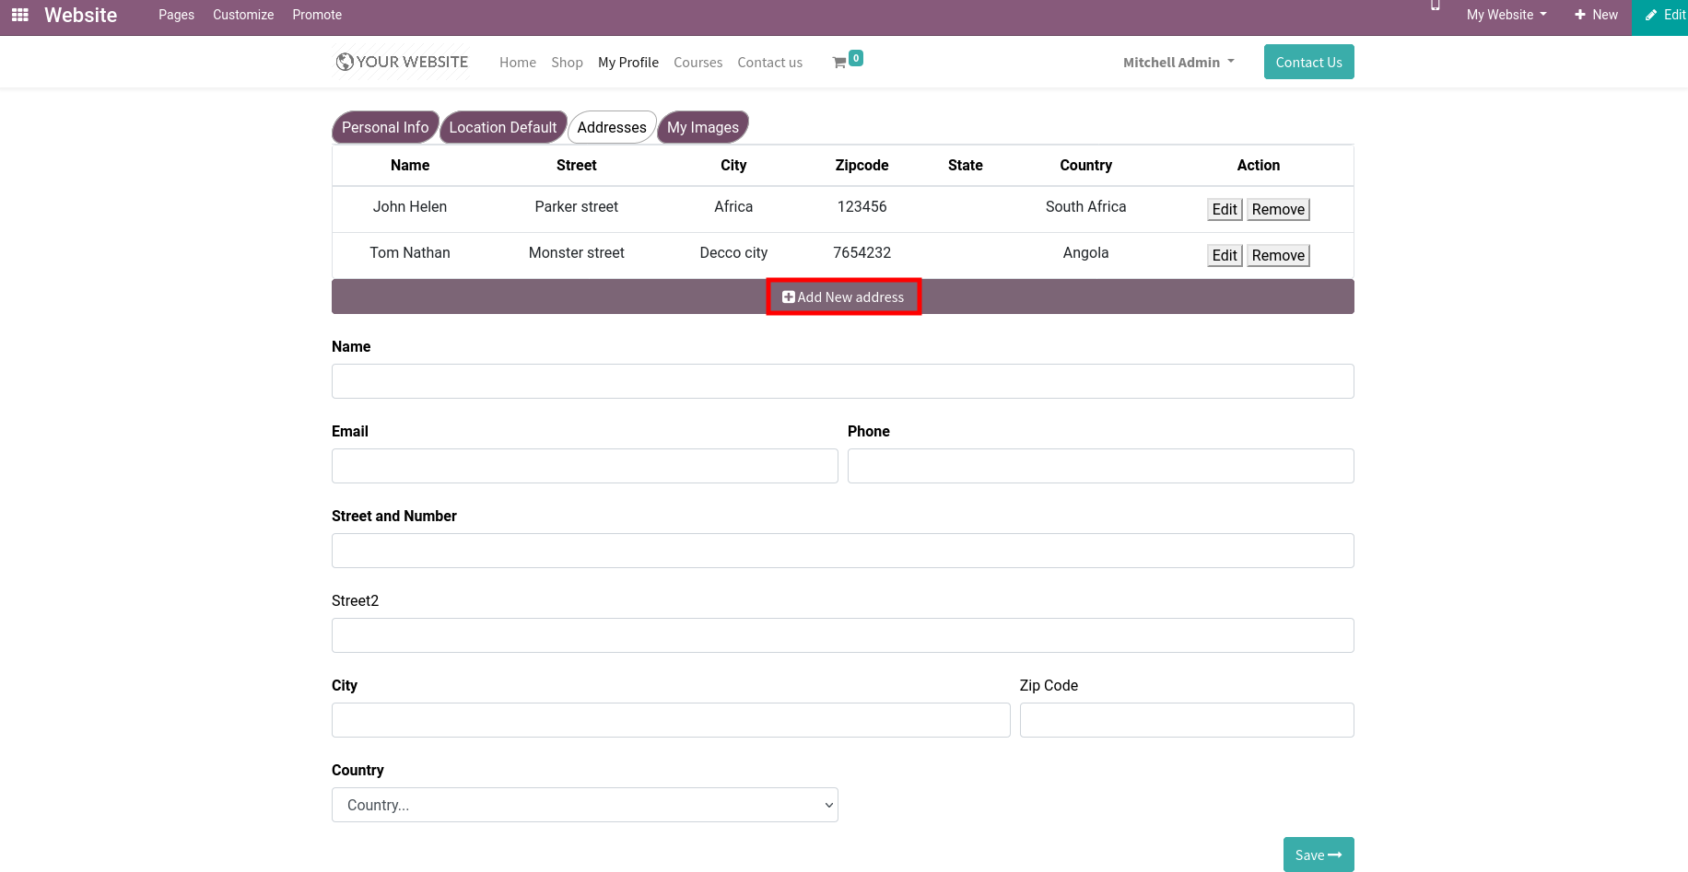Open the apps grid menu icon
Viewport: 1688px width, 872px height.
click(x=19, y=15)
